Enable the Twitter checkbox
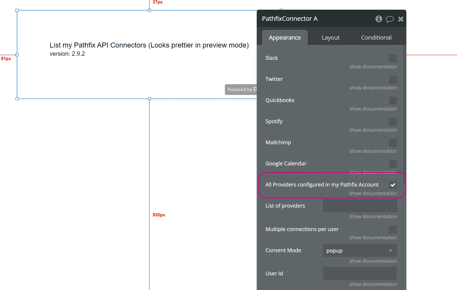 click(393, 79)
